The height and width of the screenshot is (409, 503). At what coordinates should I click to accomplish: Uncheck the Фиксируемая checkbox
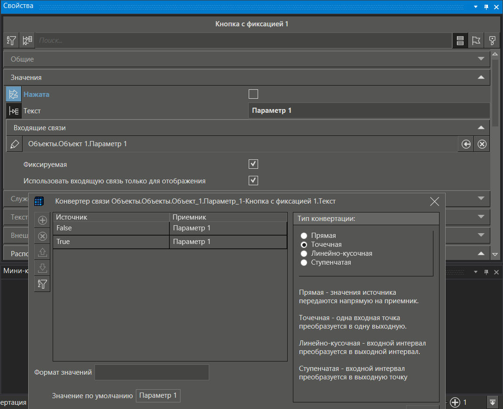(253, 164)
